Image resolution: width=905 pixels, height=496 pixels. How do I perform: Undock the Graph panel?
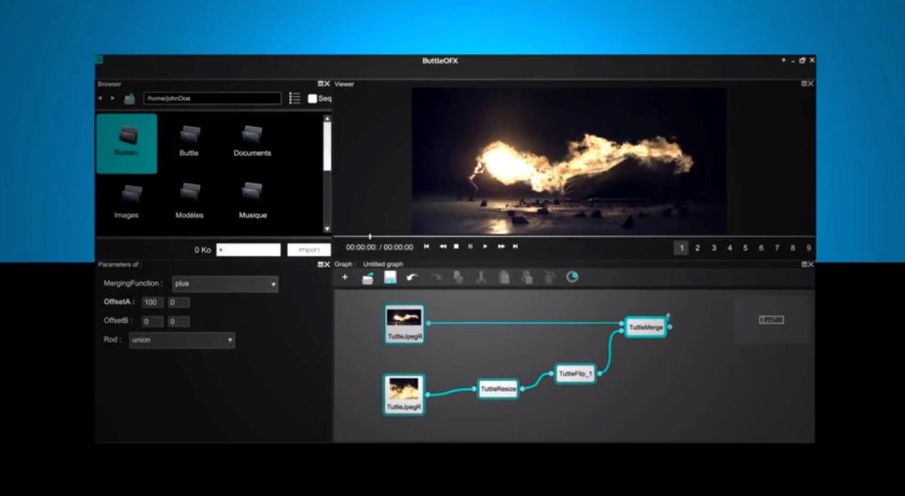point(804,265)
